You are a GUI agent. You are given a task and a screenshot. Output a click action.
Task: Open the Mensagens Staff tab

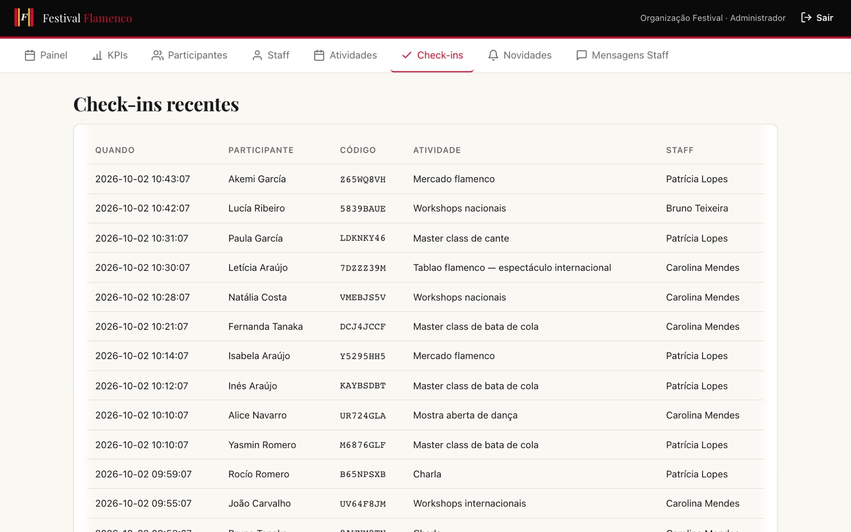coord(622,55)
